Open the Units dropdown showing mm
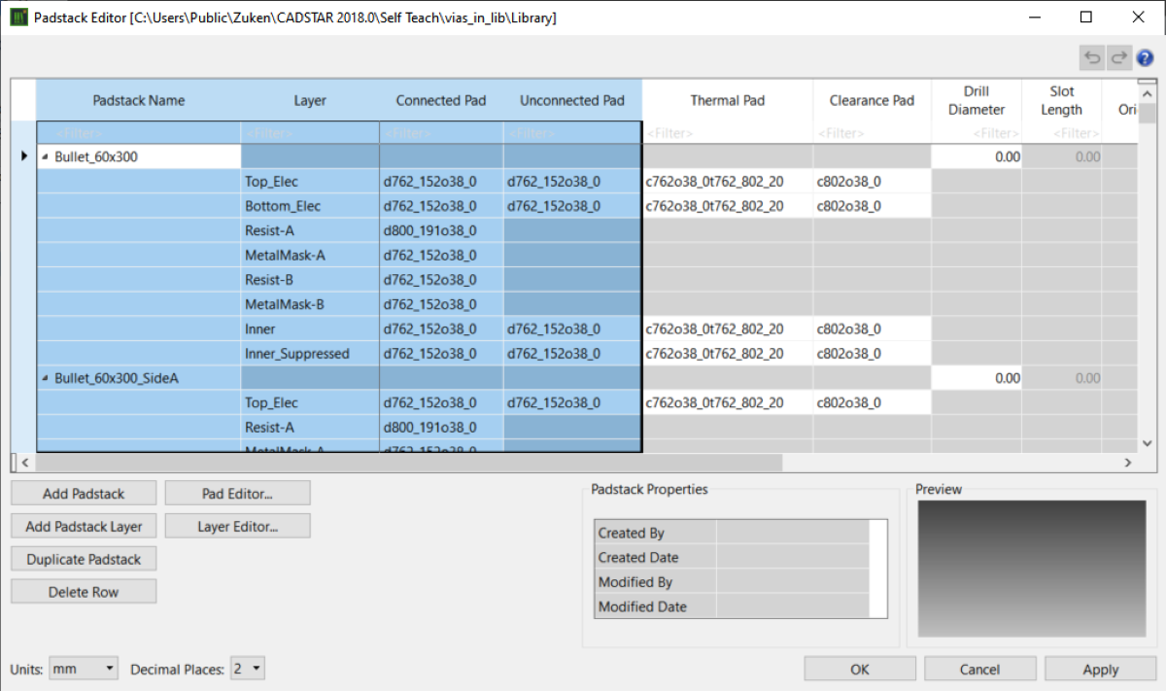Viewport: 1166px width, 691px height. pos(84,669)
